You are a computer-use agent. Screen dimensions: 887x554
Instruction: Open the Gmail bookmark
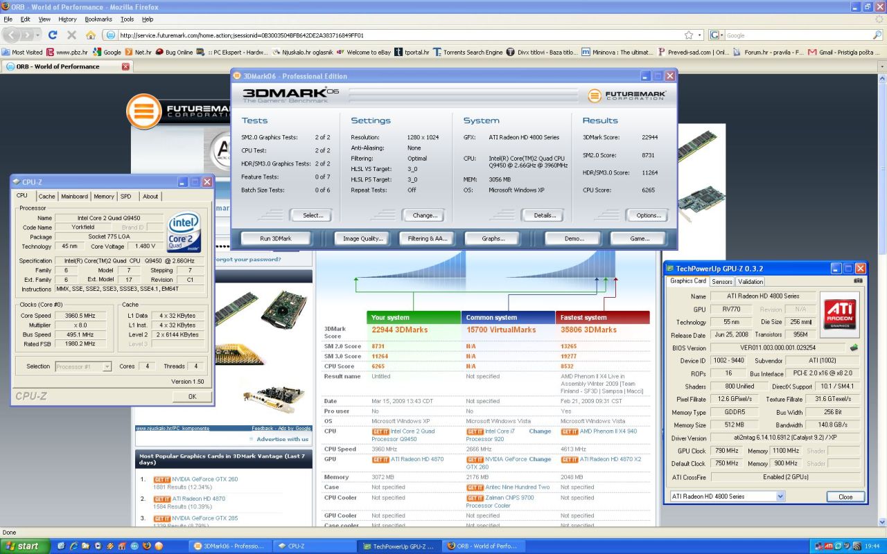[844, 52]
